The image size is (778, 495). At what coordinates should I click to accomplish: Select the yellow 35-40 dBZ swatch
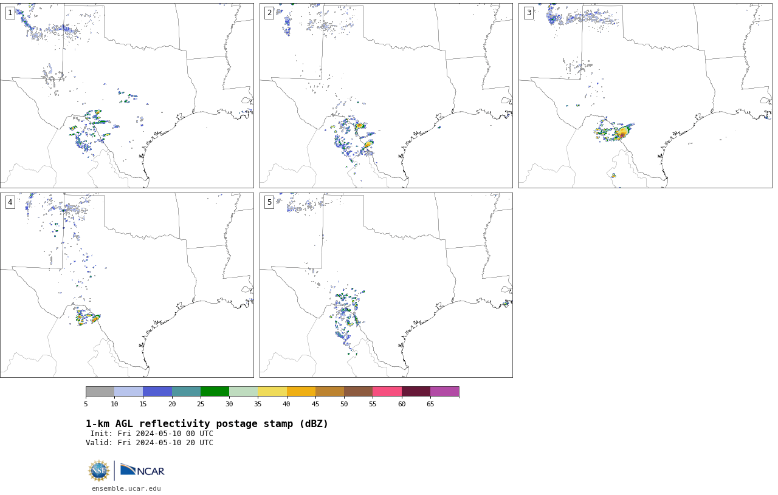[272, 391]
